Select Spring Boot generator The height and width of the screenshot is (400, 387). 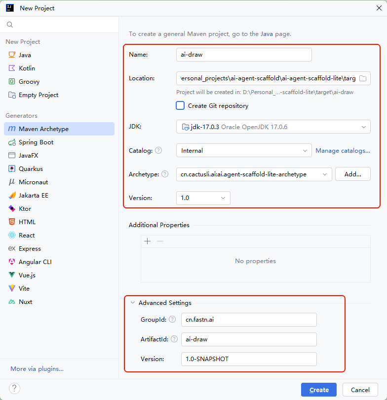pos(59,142)
